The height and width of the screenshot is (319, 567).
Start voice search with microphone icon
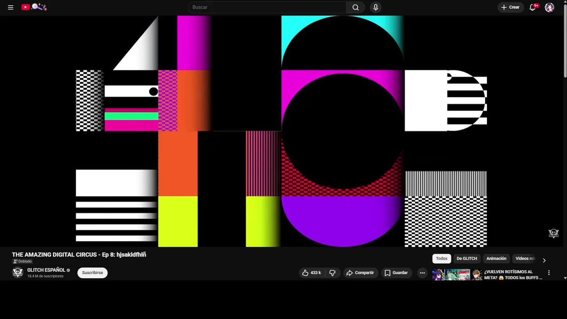(376, 7)
